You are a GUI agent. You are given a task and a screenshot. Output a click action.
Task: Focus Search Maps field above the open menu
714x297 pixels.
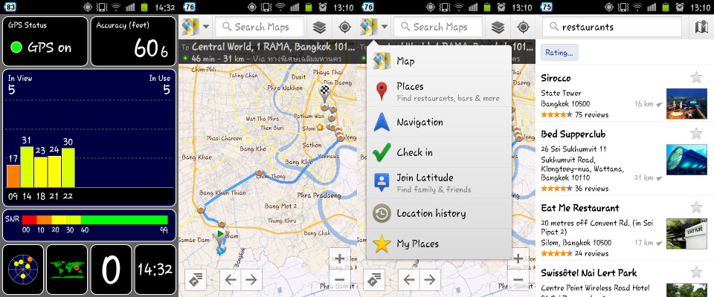click(438, 27)
